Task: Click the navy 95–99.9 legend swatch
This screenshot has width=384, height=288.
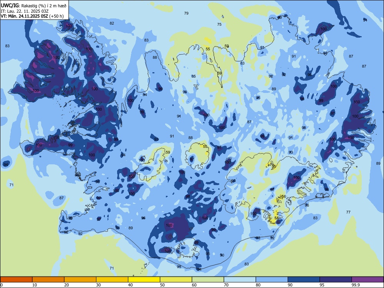Action: (336, 280)
